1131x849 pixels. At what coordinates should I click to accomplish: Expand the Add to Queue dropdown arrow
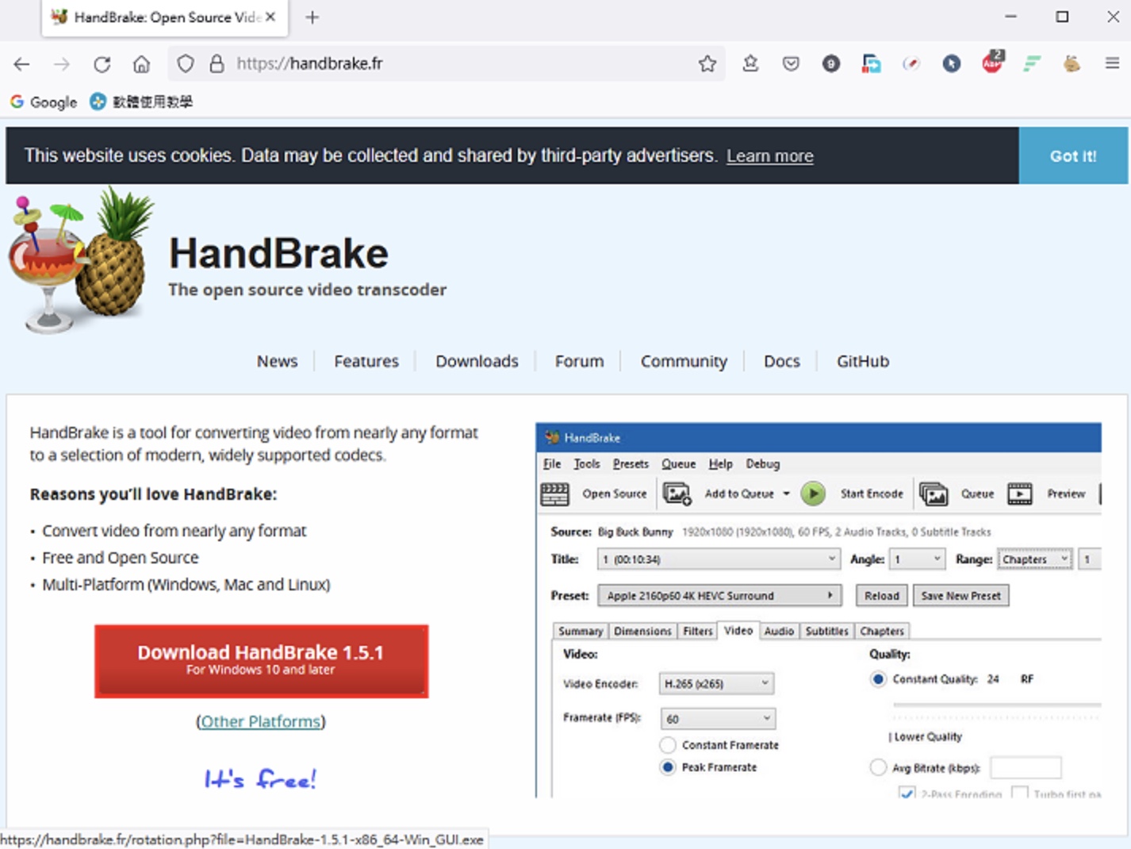[786, 494]
